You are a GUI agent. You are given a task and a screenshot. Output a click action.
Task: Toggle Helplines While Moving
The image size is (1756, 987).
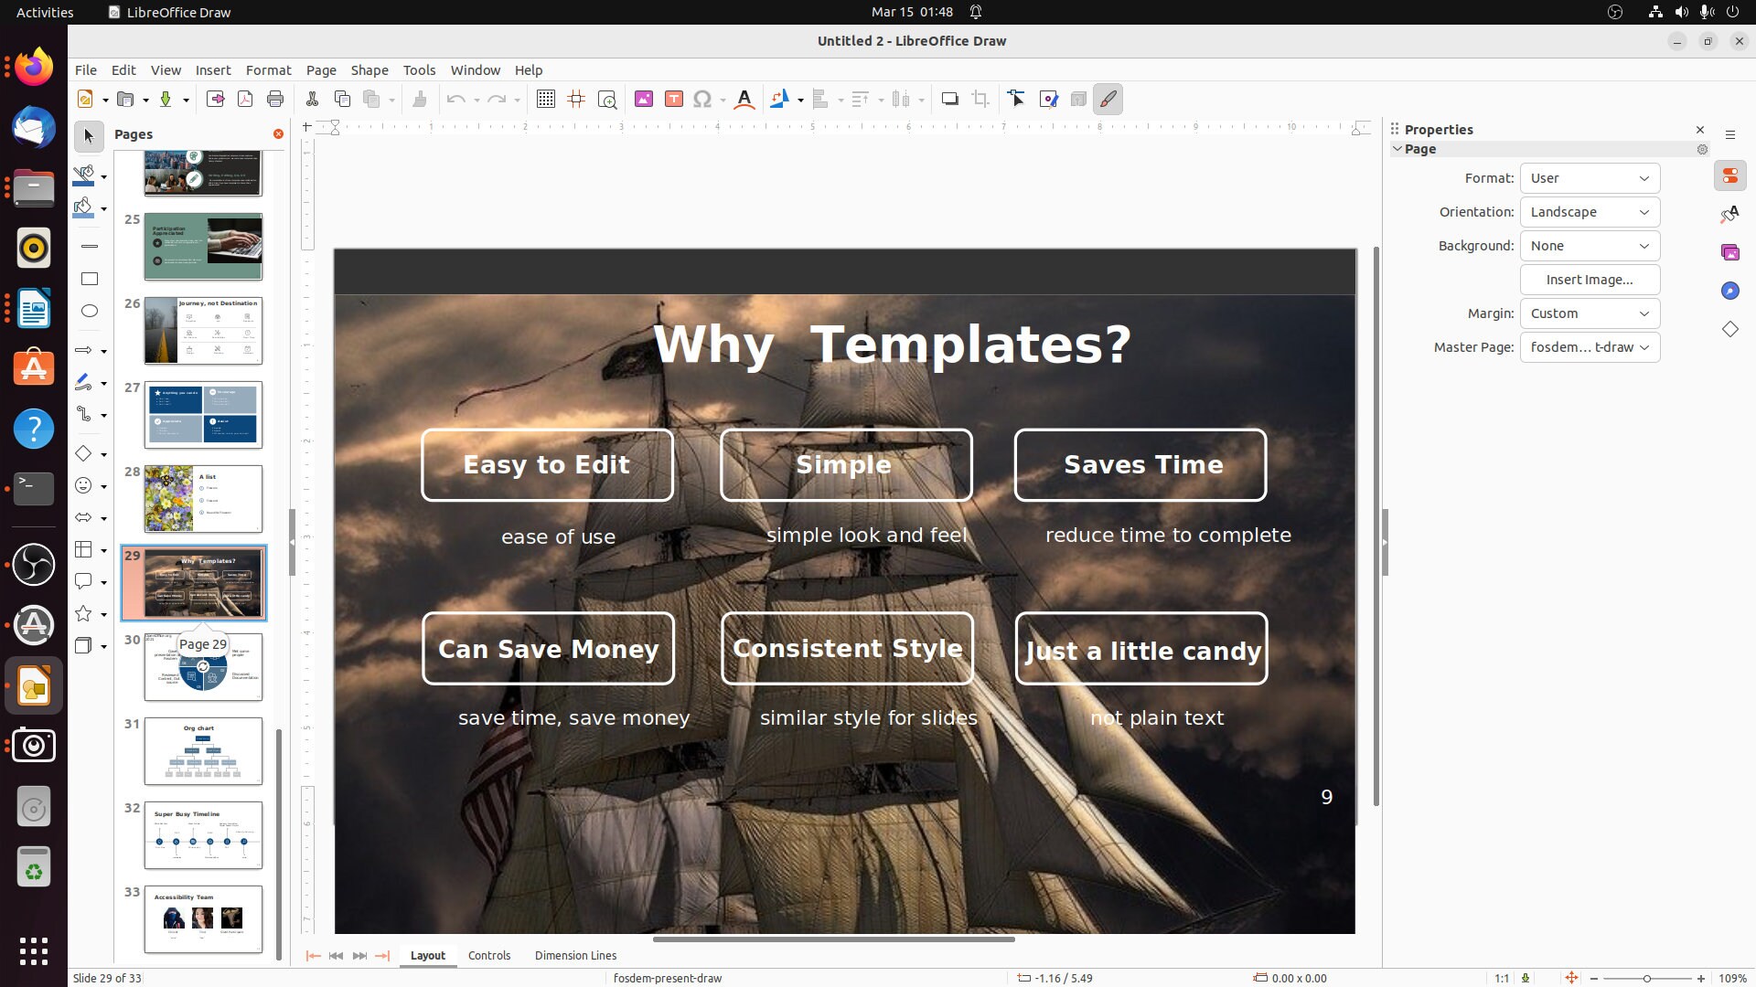pyautogui.click(x=575, y=99)
